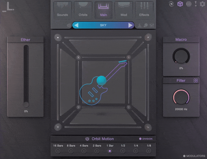The height and width of the screenshot is (159, 207).
Task: Select the 1/2 orbit rate
Action: point(123,151)
